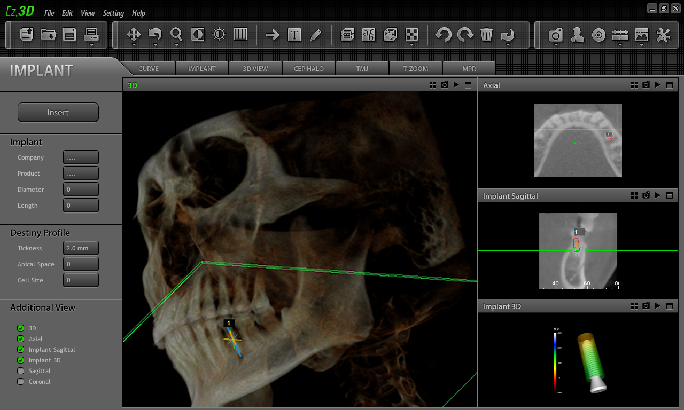Click the Diameter value field
The height and width of the screenshot is (410, 684).
(81, 190)
